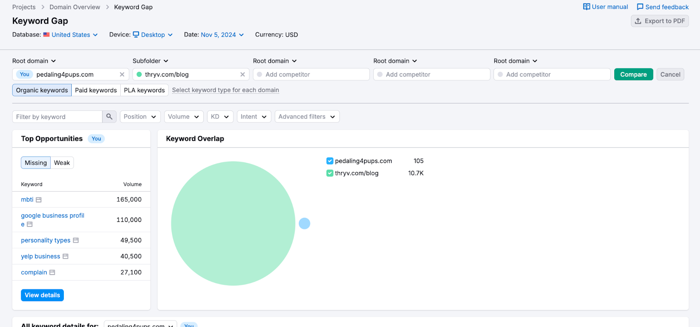The height and width of the screenshot is (327, 700).
Task: Open the complain keyword link
Action: 34,272
